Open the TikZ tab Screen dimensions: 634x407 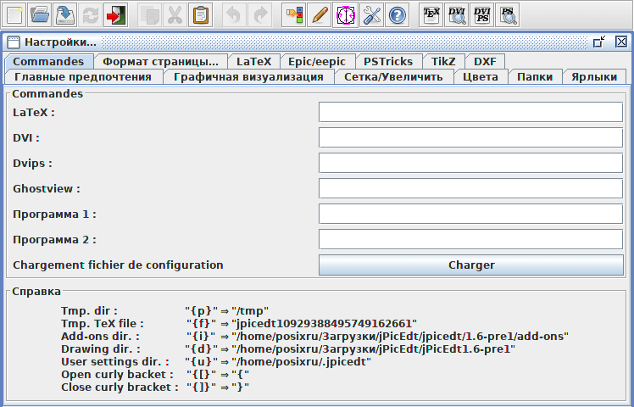point(443,62)
